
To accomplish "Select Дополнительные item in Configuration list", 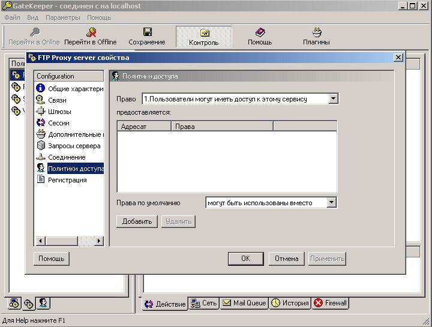I will coord(70,134).
